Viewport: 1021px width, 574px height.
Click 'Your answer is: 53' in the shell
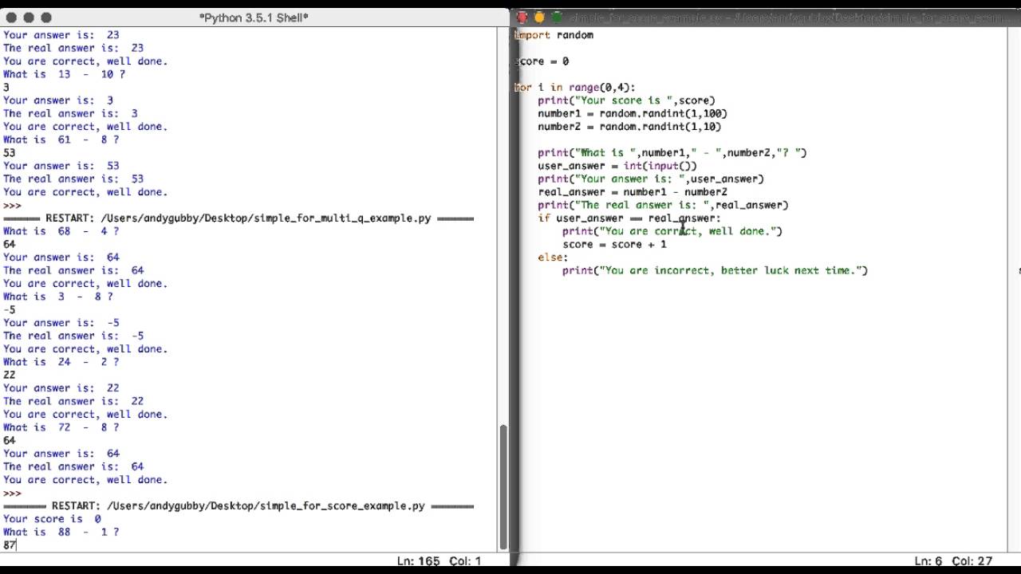click(61, 166)
